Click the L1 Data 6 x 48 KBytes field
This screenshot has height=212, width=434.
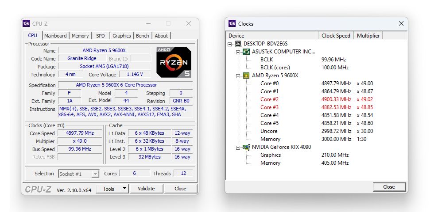pos(150,133)
